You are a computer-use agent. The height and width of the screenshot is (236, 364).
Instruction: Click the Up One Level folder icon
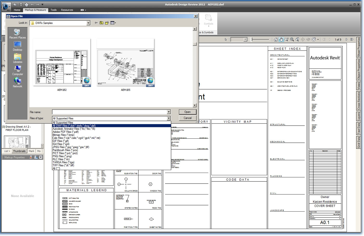click(101, 23)
